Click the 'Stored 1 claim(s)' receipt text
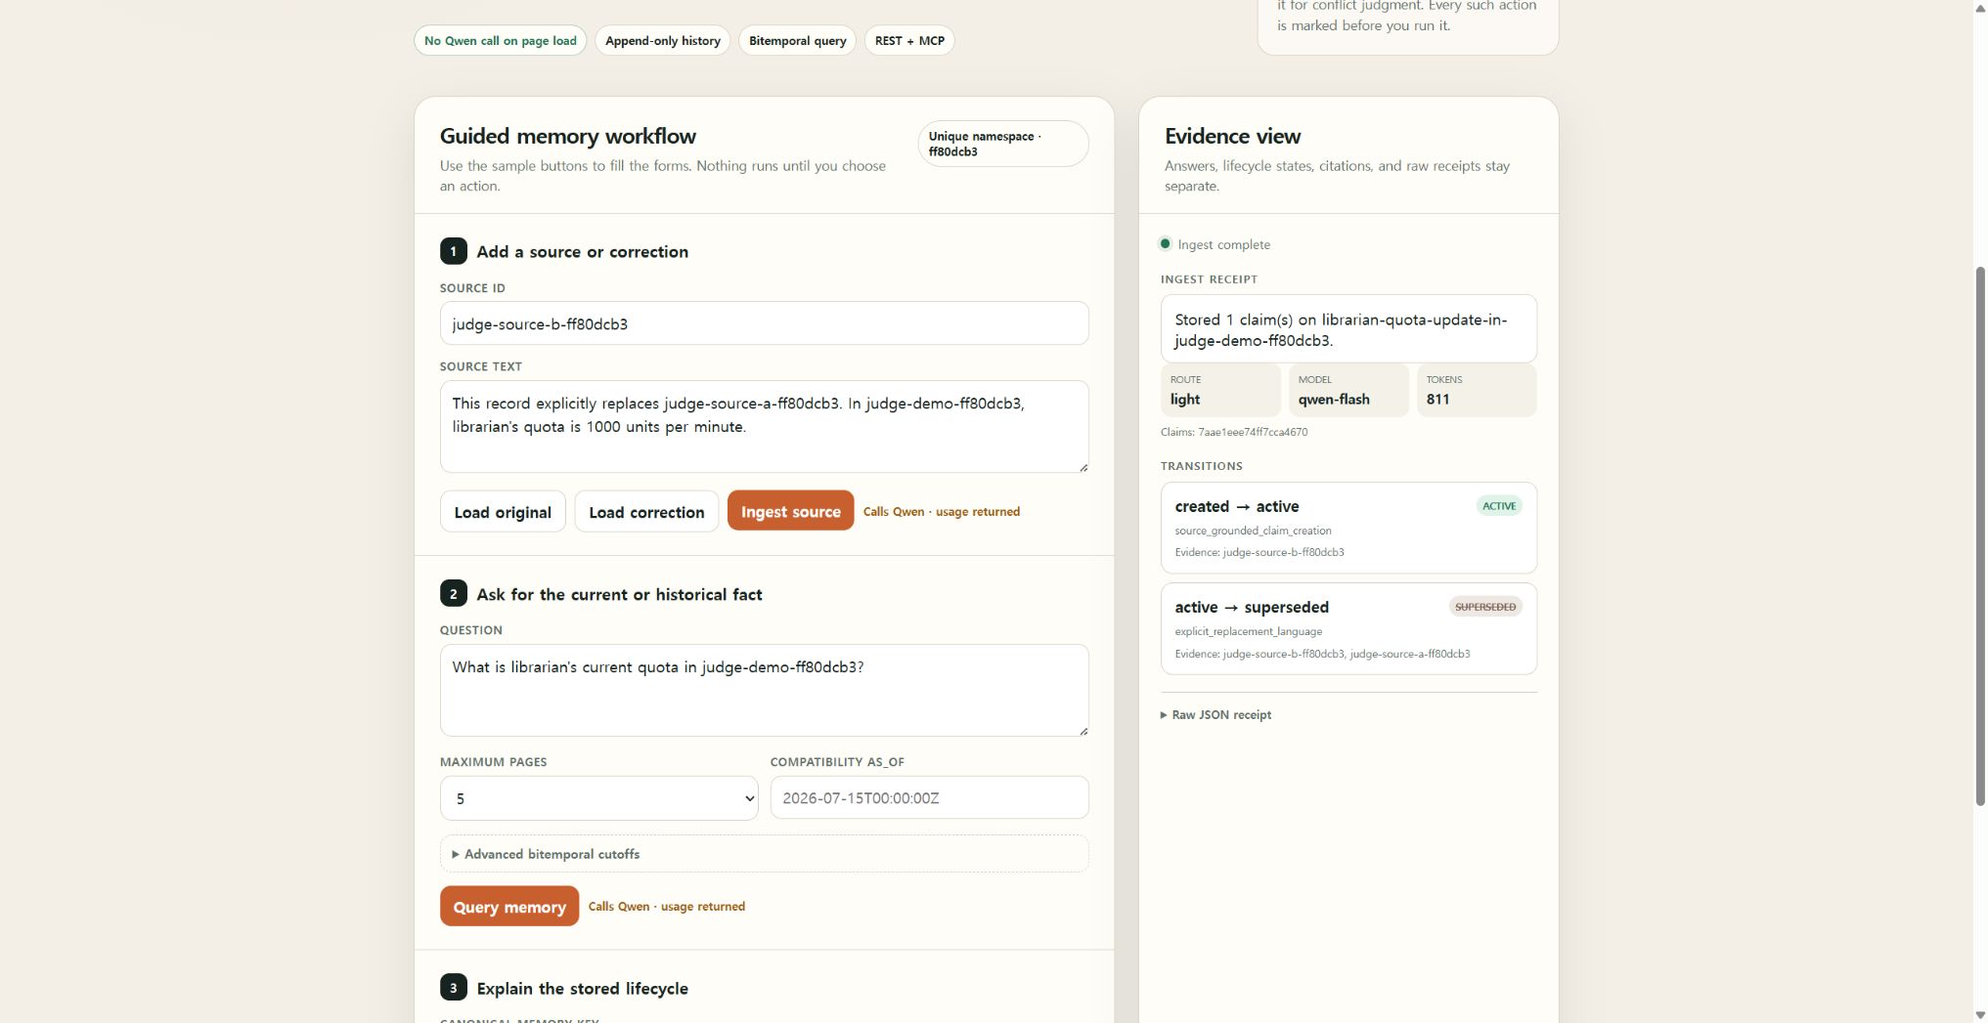 tap(1341, 330)
